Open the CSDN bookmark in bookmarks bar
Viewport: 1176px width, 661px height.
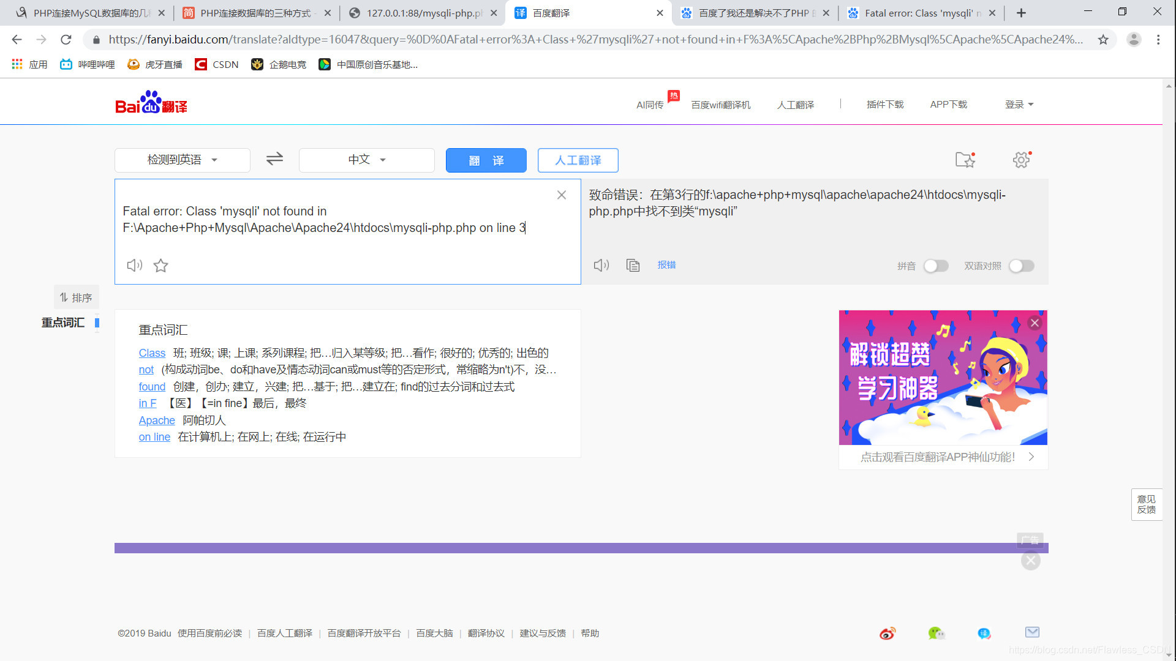point(216,64)
